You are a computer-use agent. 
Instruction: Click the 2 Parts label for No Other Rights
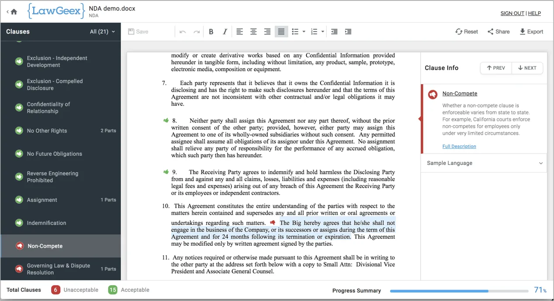point(108,131)
